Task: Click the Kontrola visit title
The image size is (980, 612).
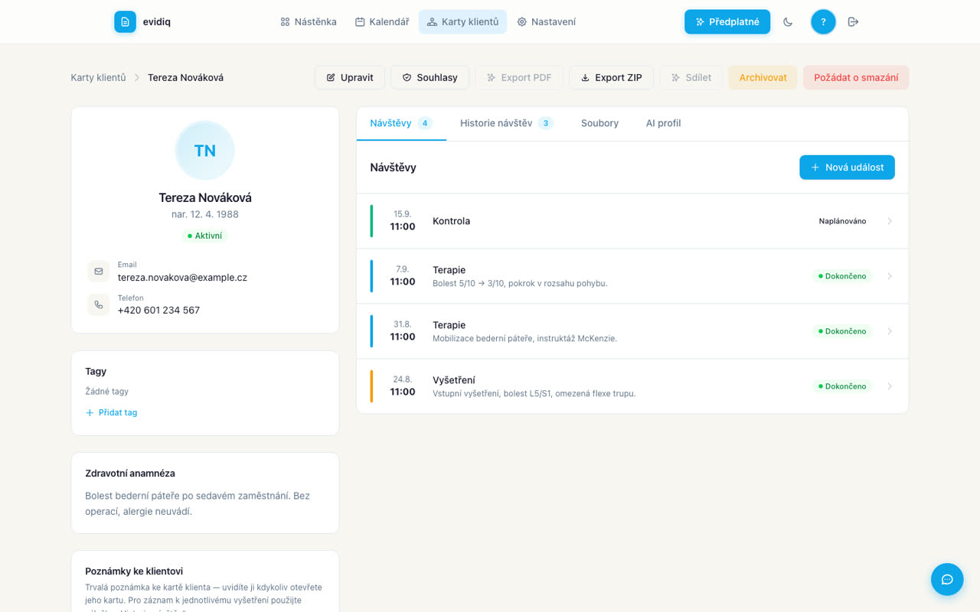Action: pyautogui.click(x=451, y=221)
